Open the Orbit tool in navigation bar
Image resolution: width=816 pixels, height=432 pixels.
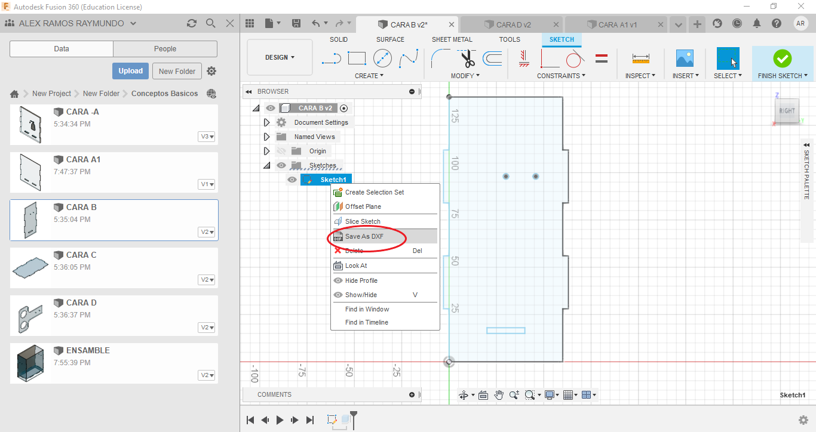pos(463,395)
